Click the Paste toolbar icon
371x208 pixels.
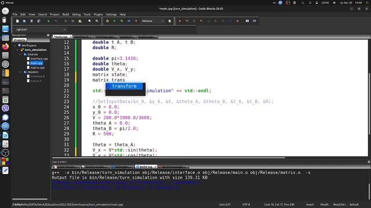click(80, 21)
